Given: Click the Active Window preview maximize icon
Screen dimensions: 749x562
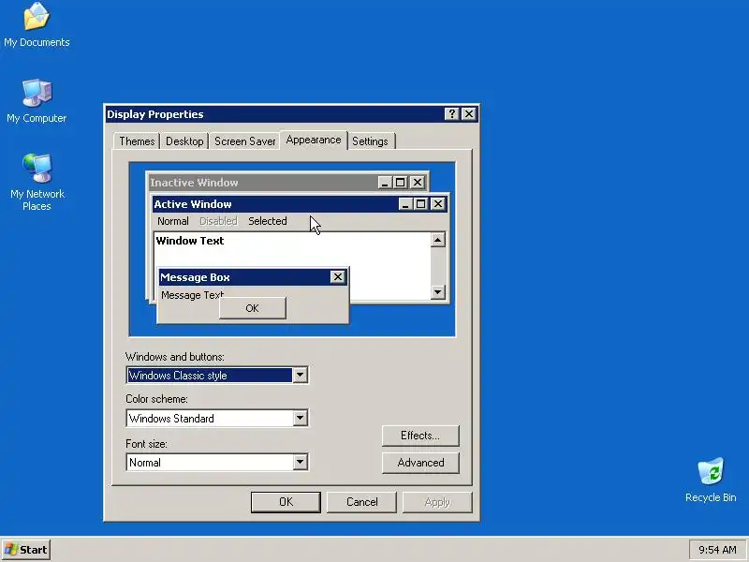Looking at the screenshot, I should click(420, 204).
